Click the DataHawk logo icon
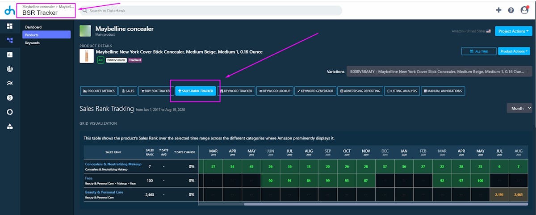Image resolution: width=536 pixels, height=215 pixels. tap(9, 11)
